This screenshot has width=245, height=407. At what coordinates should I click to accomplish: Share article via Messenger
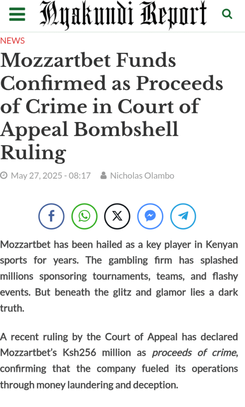[150, 216]
